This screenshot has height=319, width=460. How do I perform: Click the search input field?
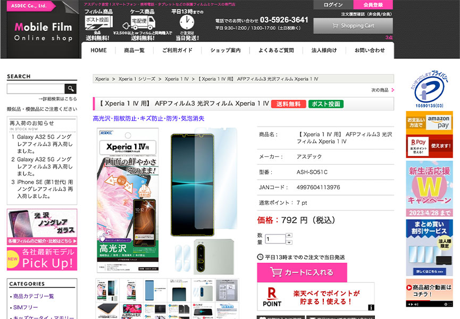[x=36, y=89]
